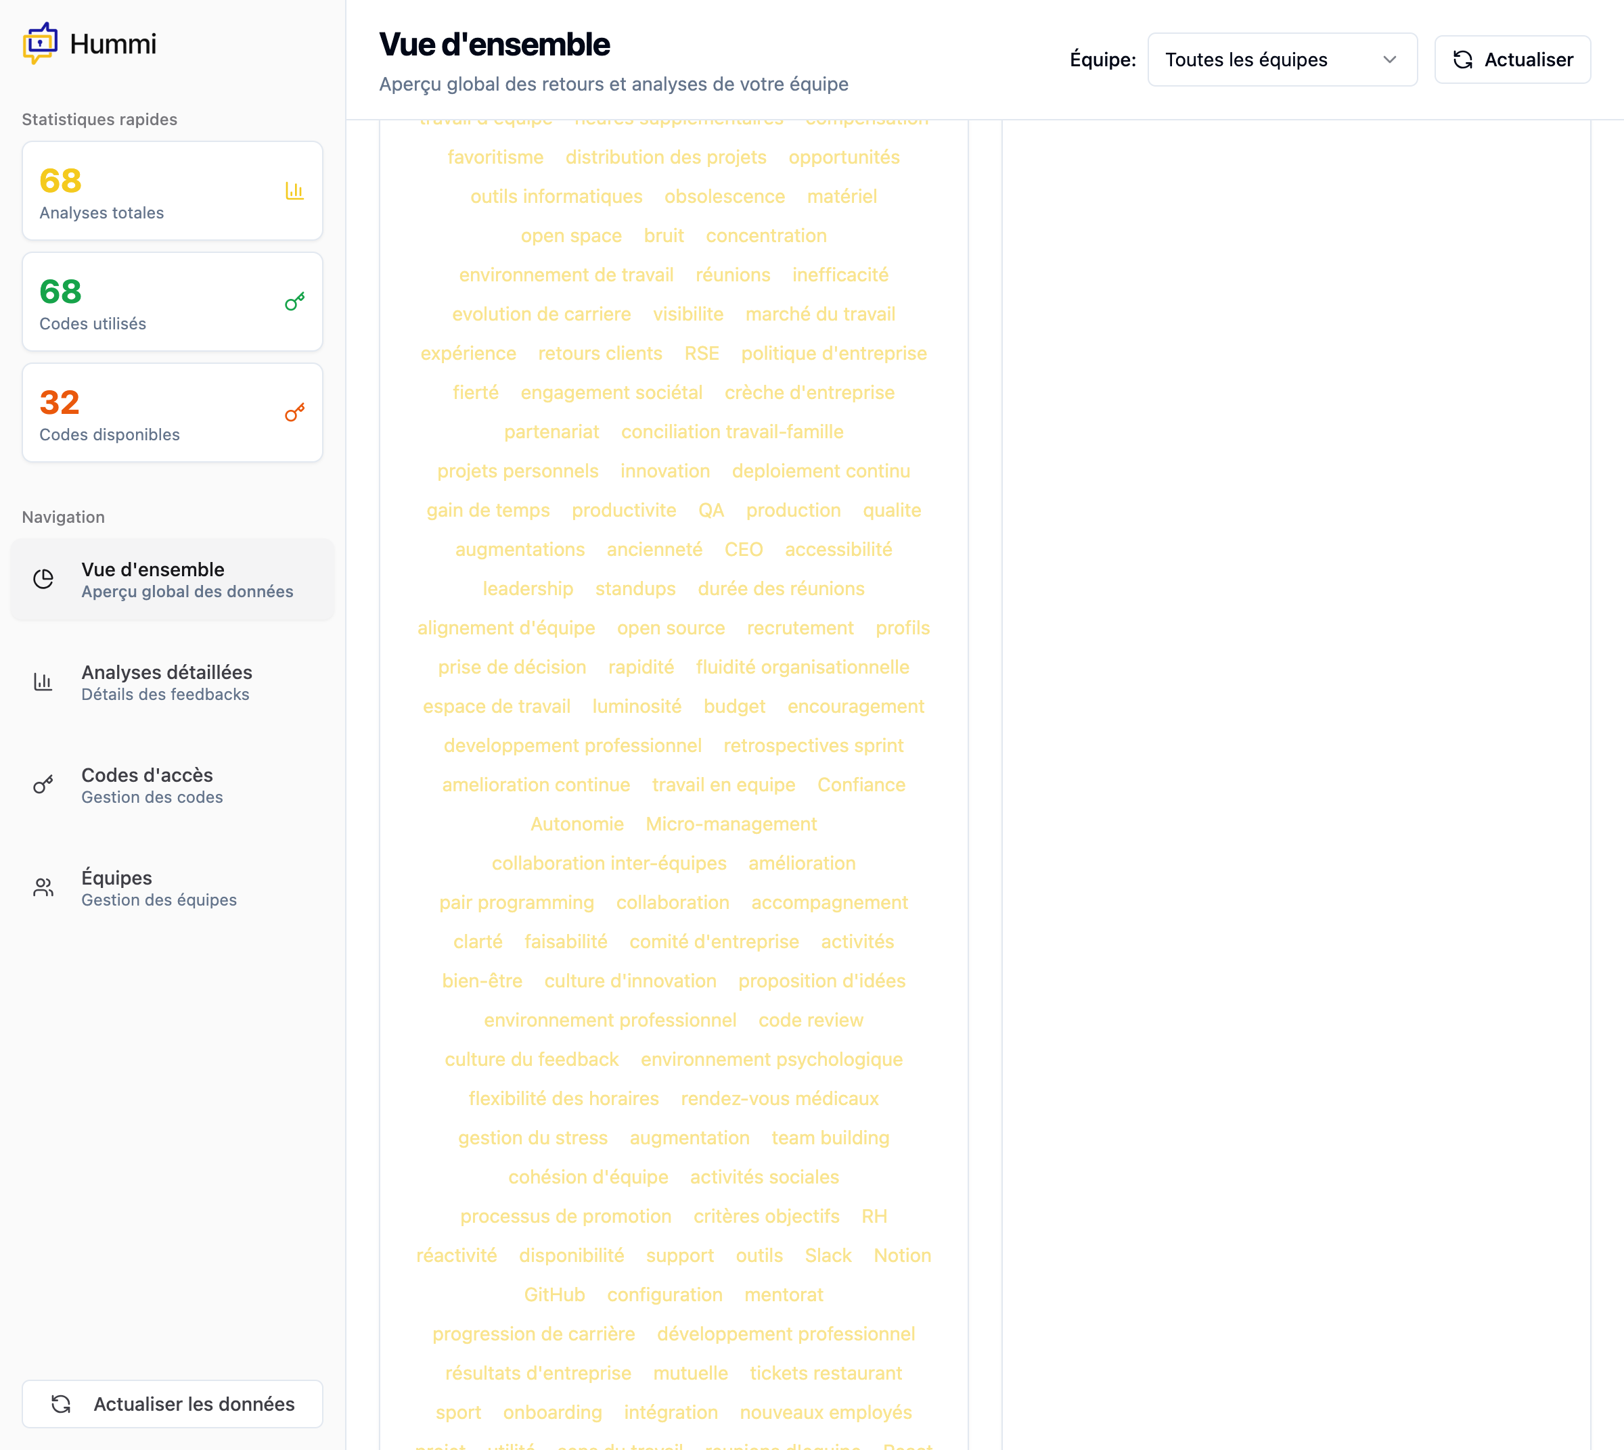This screenshot has height=1450, width=1624.
Task: Select the "pair programming" keyword tag
Action: coord(516,903)
